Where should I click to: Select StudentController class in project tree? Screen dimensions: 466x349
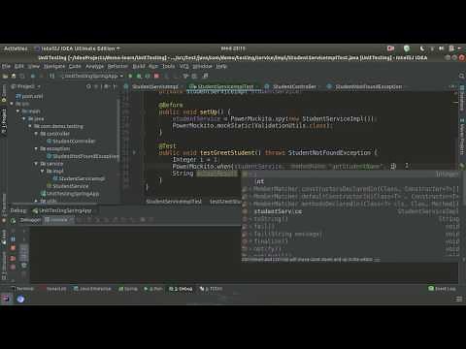[x=71, y=142]
